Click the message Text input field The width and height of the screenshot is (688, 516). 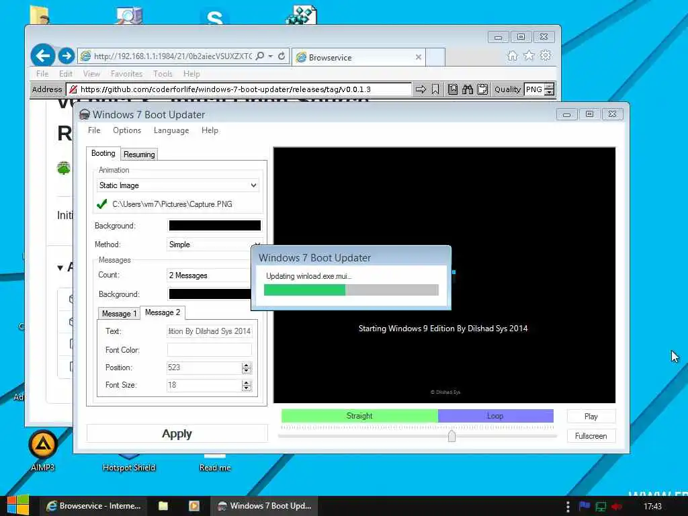pyautogui.click(x=210, y=331)
